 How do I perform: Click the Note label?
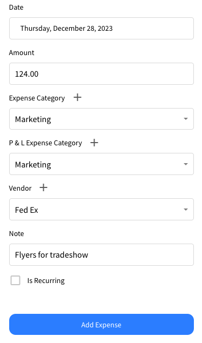pos(17,234)
